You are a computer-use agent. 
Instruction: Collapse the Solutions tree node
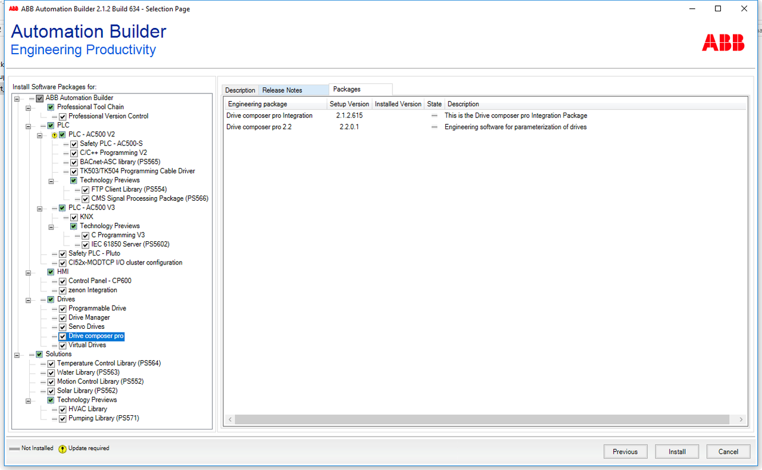pyautogui.click(x=17, y=354)
